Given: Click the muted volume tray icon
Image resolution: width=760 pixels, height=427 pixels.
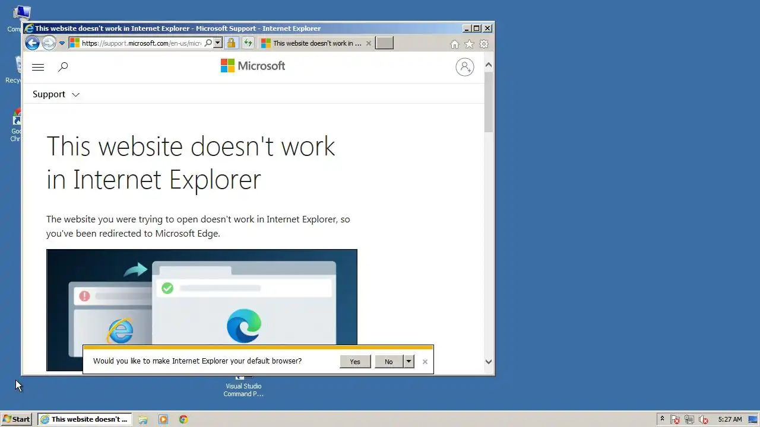Looking at the screenshot, I should (704, 420).
